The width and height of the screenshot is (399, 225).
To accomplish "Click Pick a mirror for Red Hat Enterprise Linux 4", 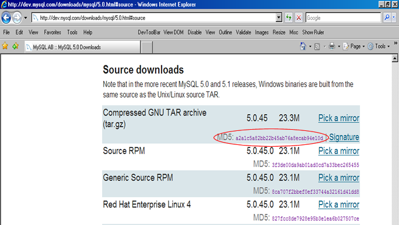I will (x=339, y=205).
